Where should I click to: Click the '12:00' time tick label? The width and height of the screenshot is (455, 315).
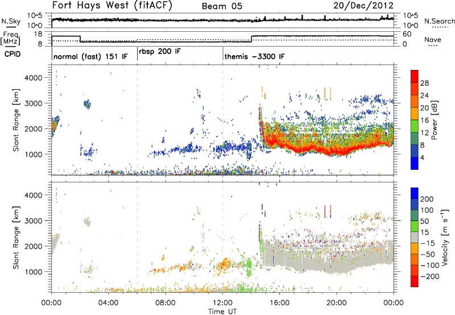222,303
